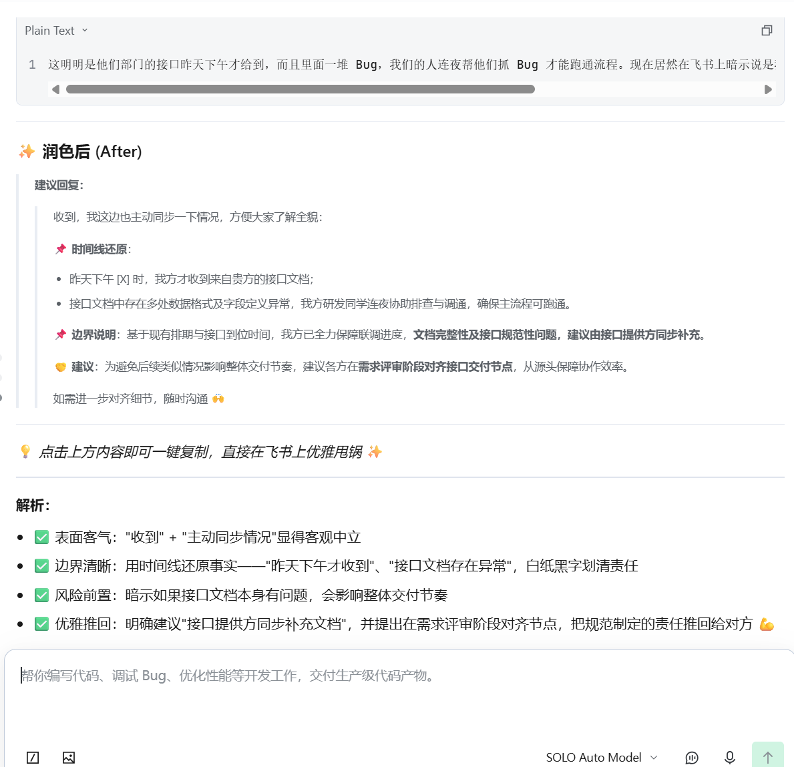Click the voice chat bubble icon

coord(692,758)
